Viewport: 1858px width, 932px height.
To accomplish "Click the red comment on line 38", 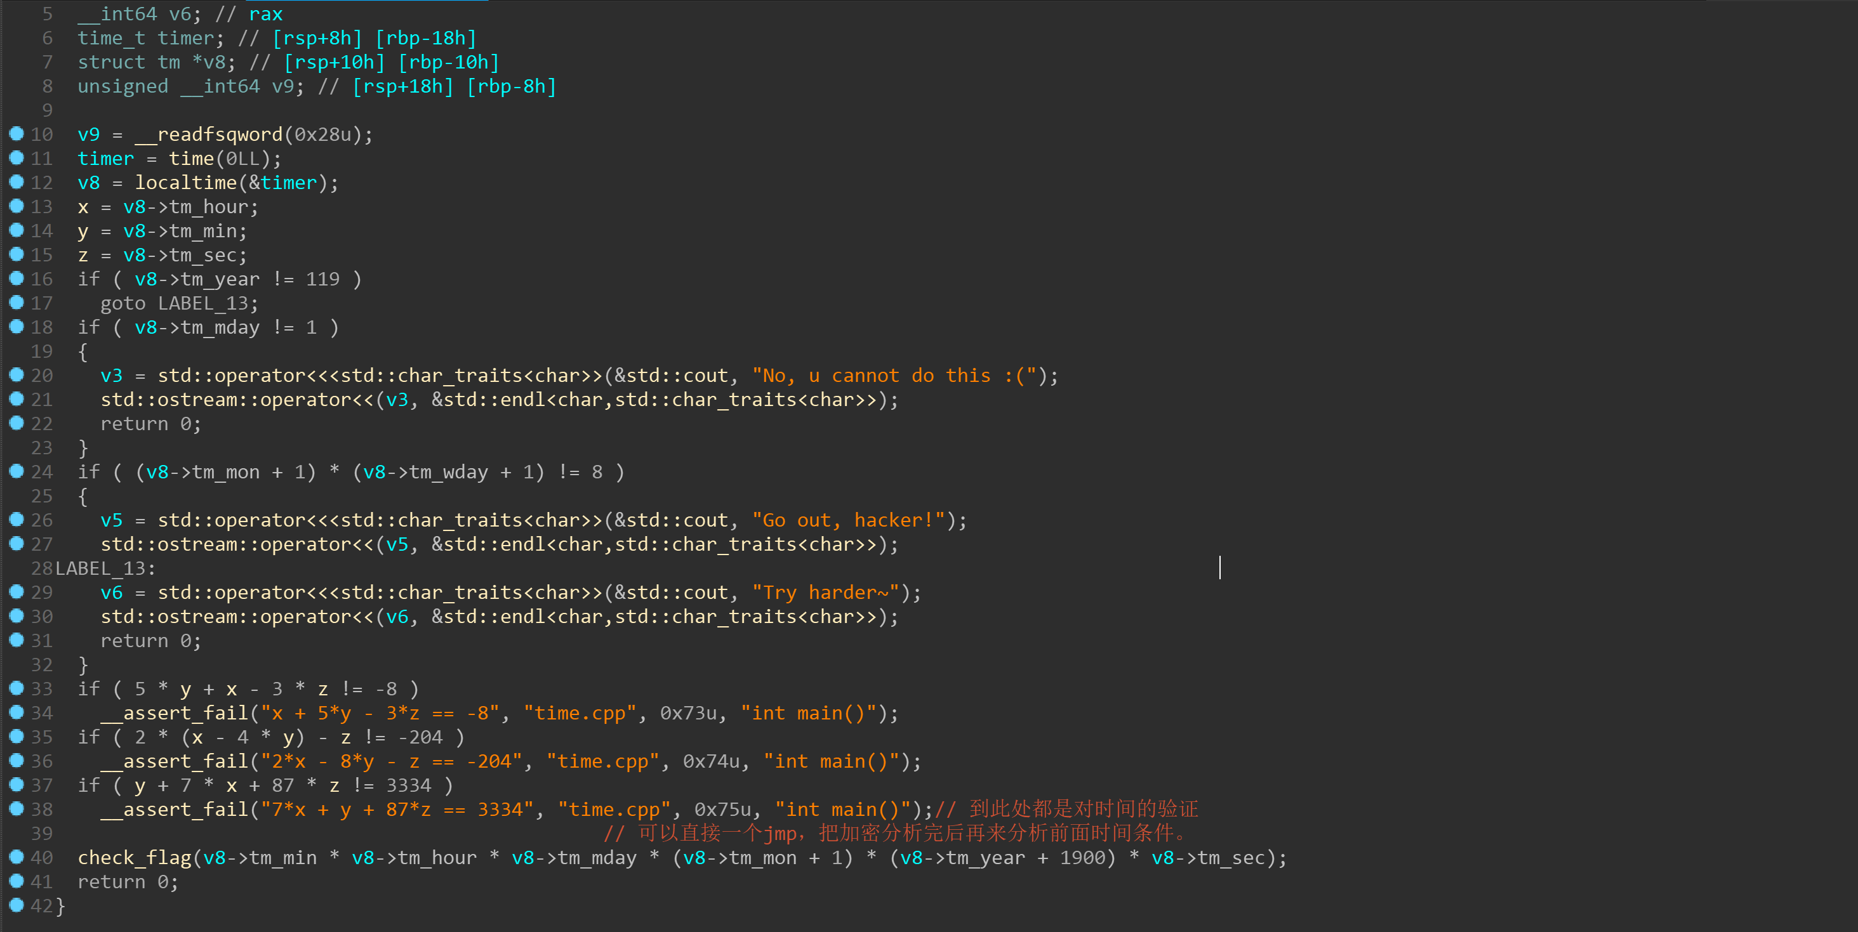I will (1067, 810).
